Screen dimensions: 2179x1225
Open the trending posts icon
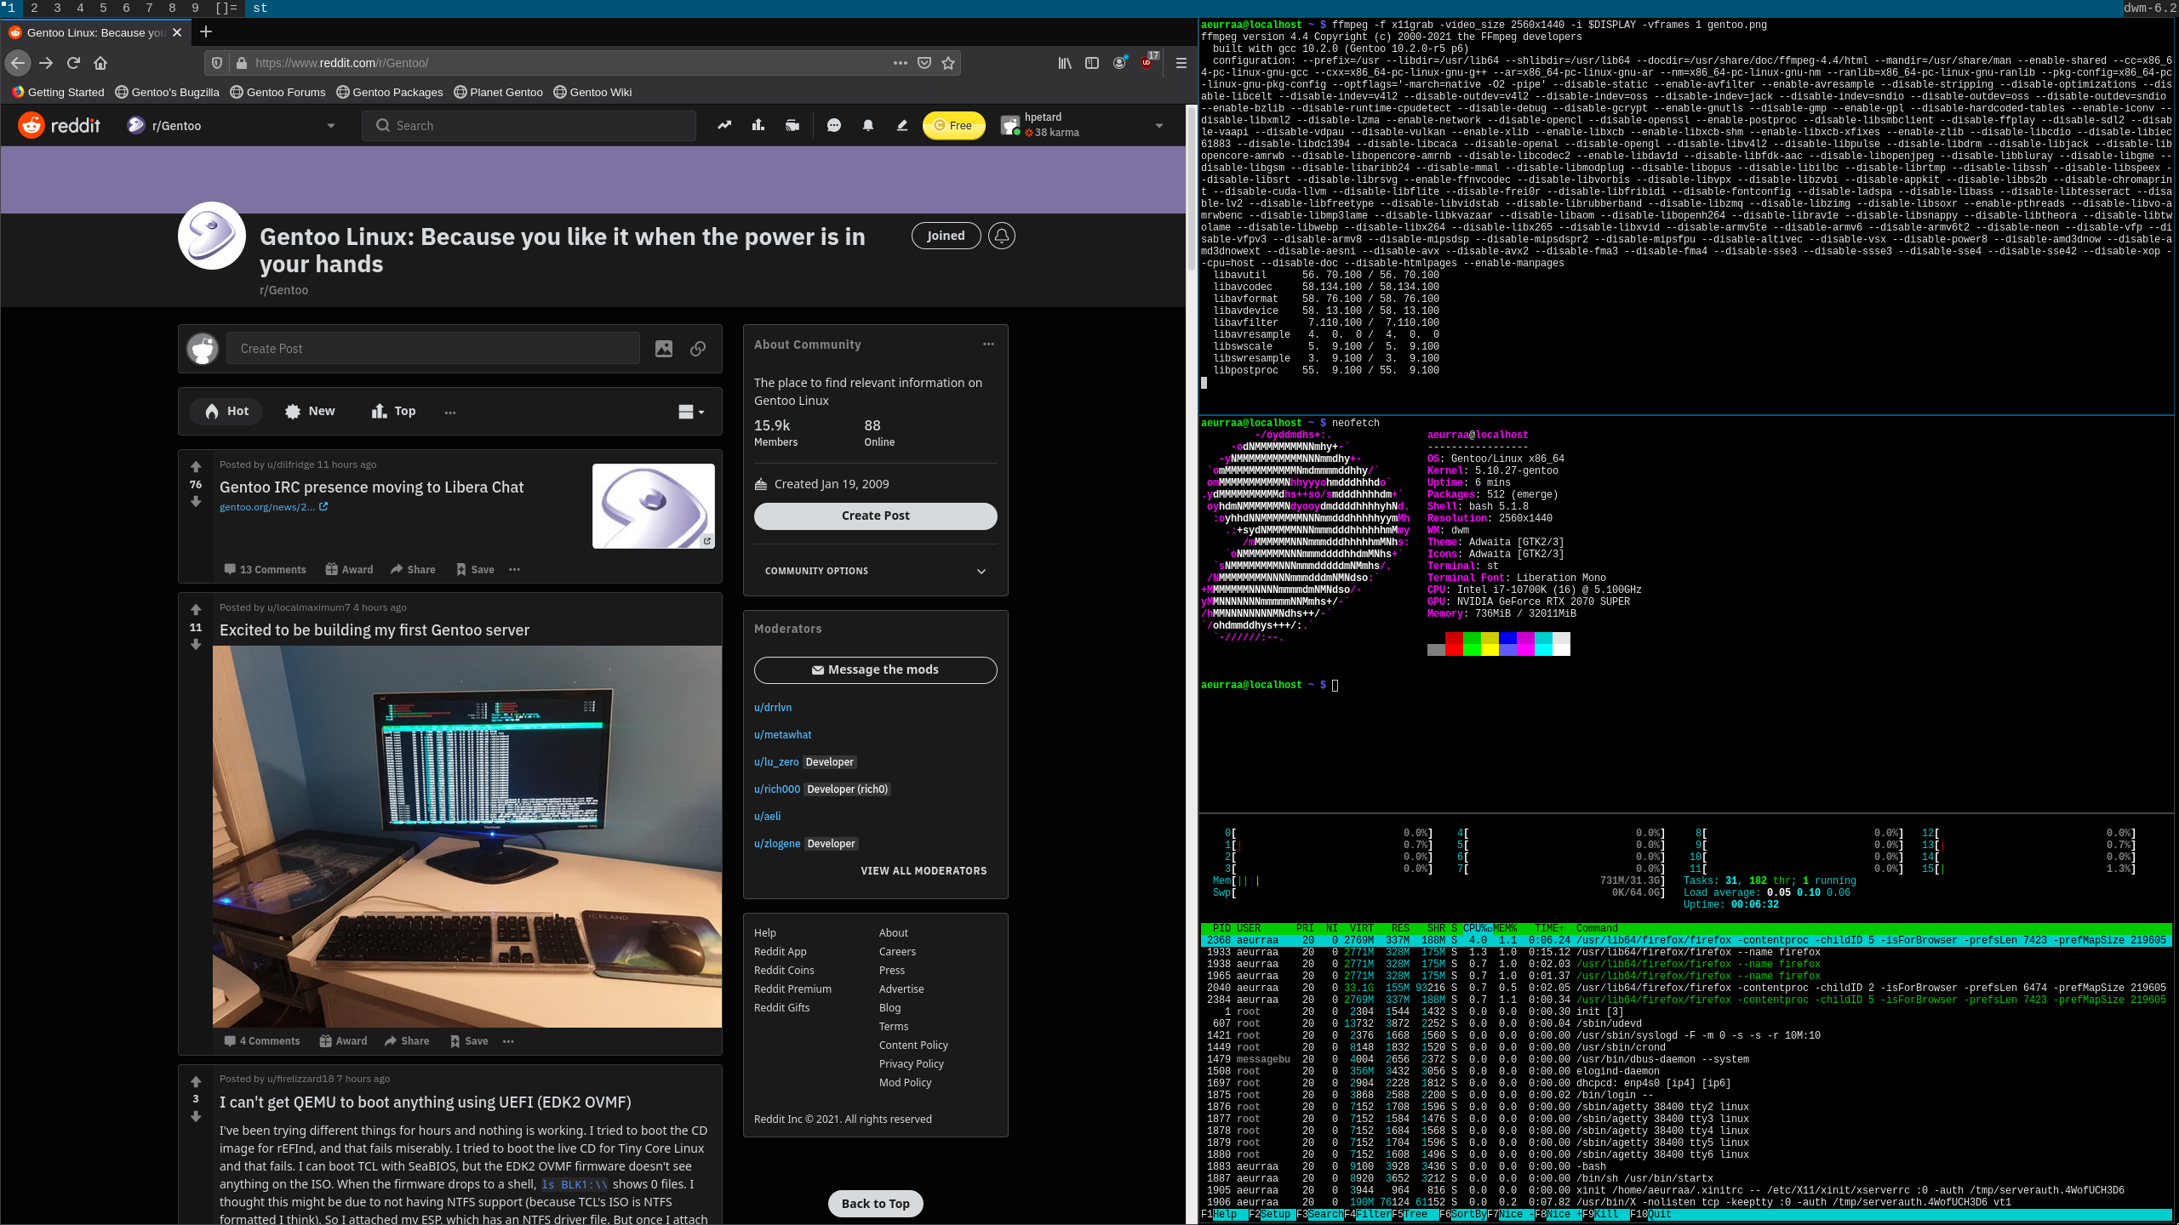(724, 125)
